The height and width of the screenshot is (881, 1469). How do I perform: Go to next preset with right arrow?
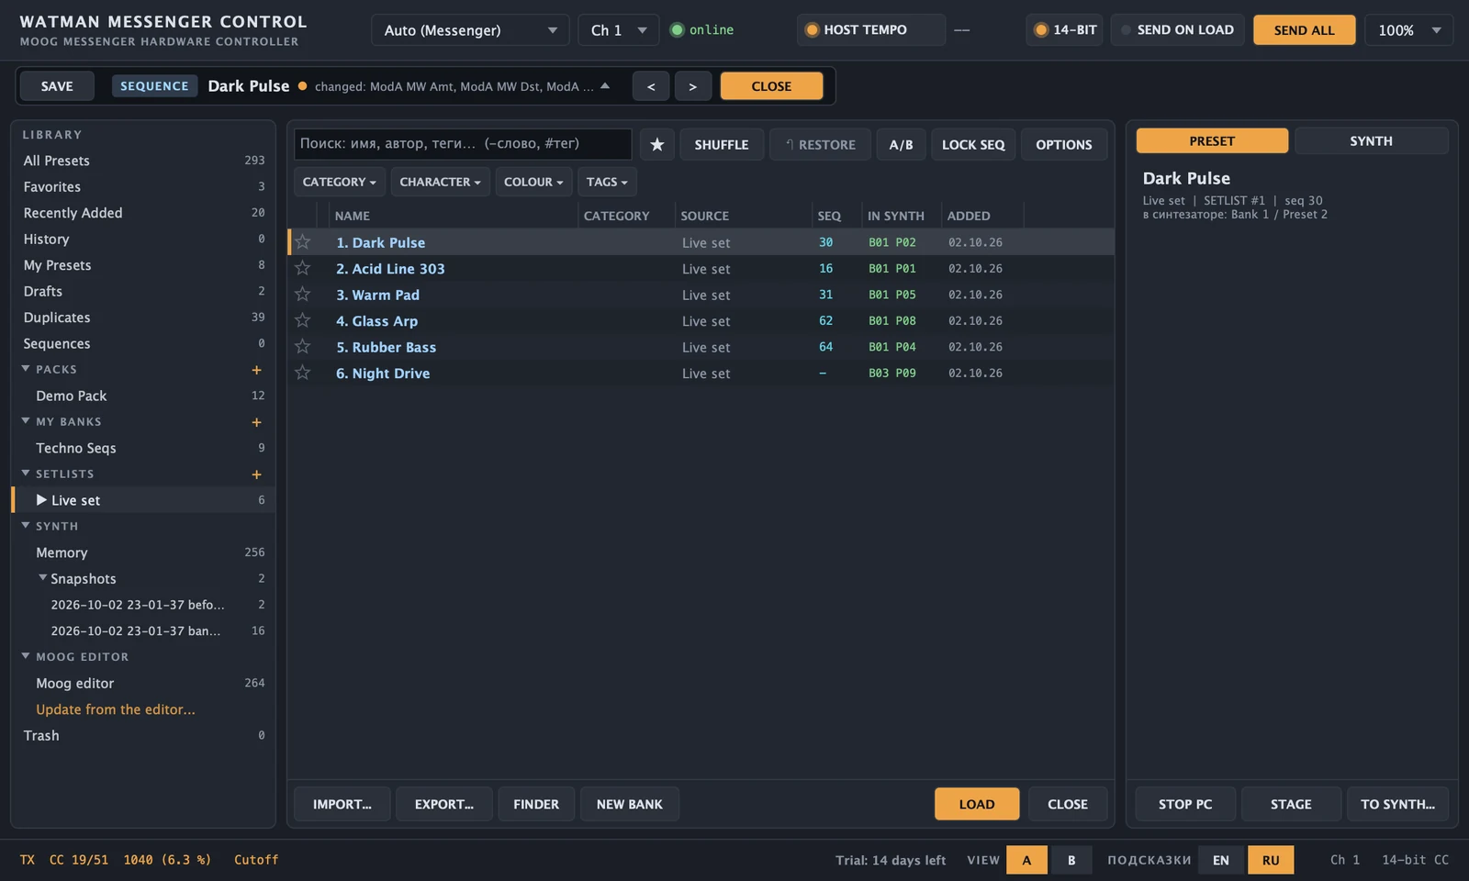(x=693, y=86)
